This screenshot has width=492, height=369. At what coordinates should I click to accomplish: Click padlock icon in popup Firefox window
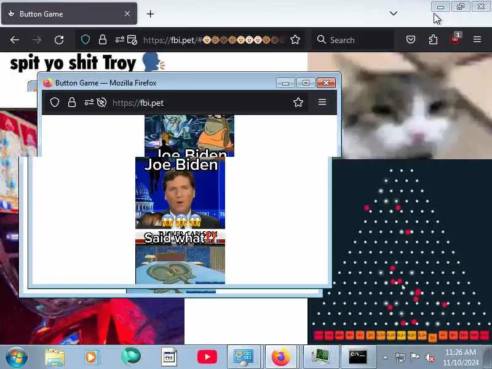coord(72,102)
